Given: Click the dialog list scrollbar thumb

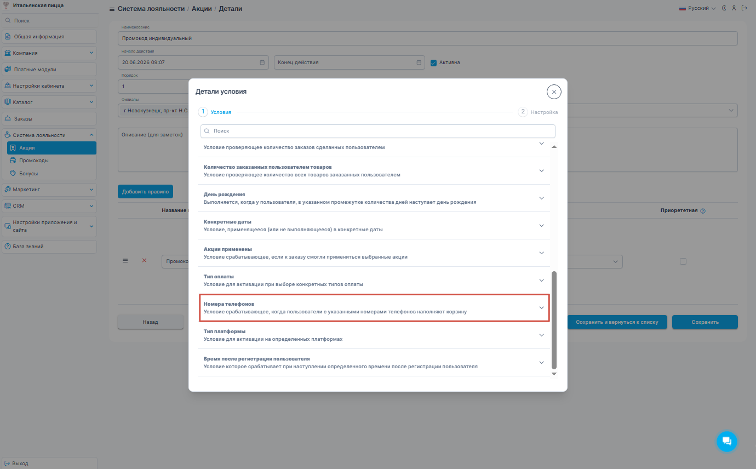Looking at the screenshot, I should [x=554, y=319].
